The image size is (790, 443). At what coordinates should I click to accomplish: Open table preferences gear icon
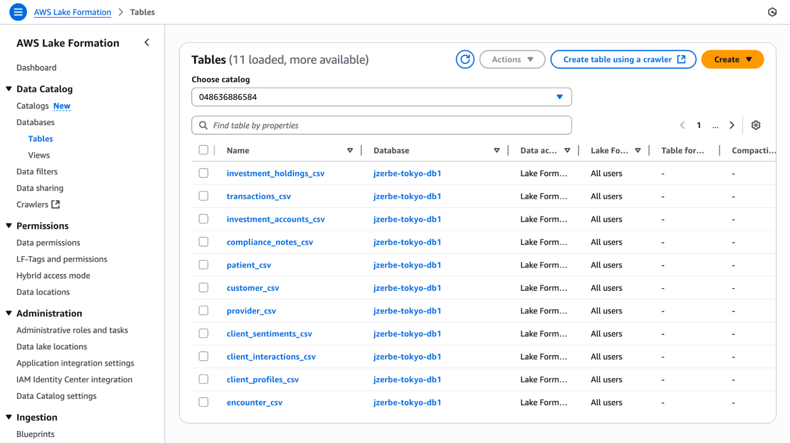point(756,125)
